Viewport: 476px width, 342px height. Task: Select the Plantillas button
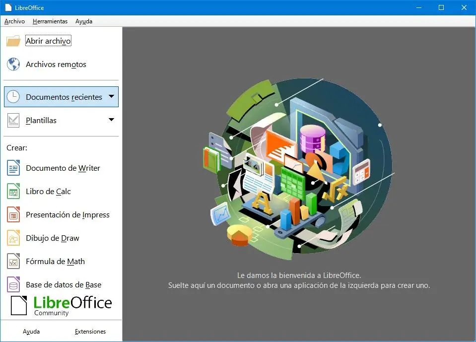pos(61,120)
